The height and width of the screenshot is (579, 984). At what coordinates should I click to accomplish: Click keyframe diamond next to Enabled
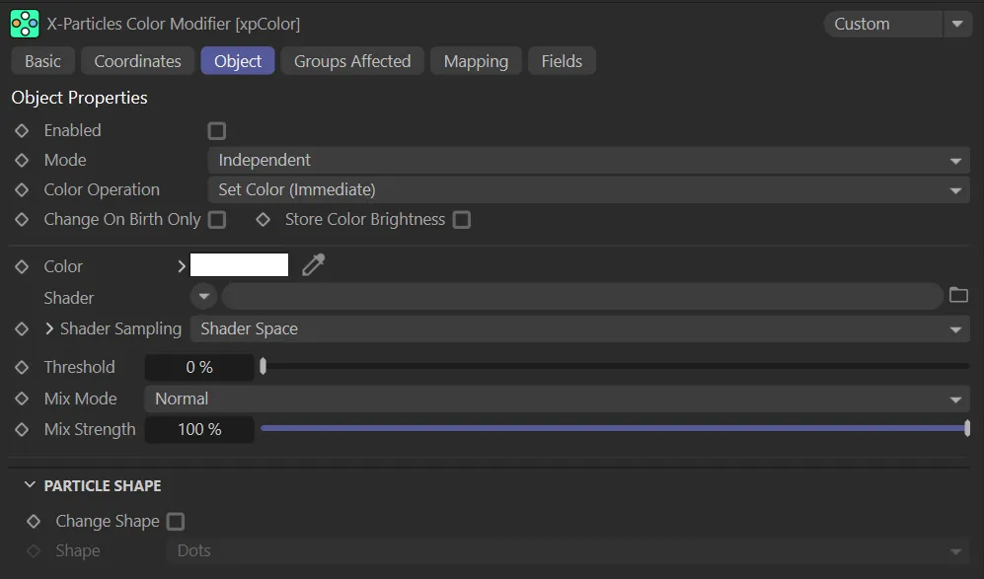pos(22,130)
